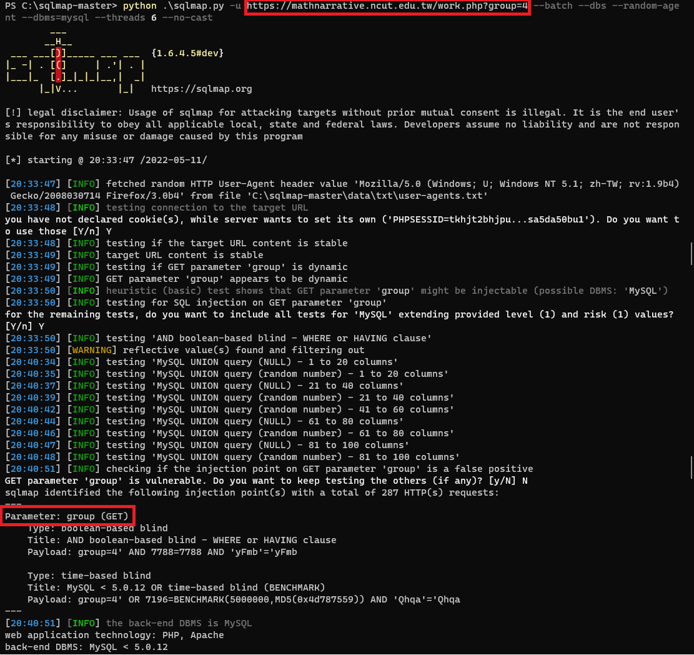Click 'testing for SQL injection on GET parameter' line
The width and height of the screenshot is (694, 655).
click(x=196, y=303)
